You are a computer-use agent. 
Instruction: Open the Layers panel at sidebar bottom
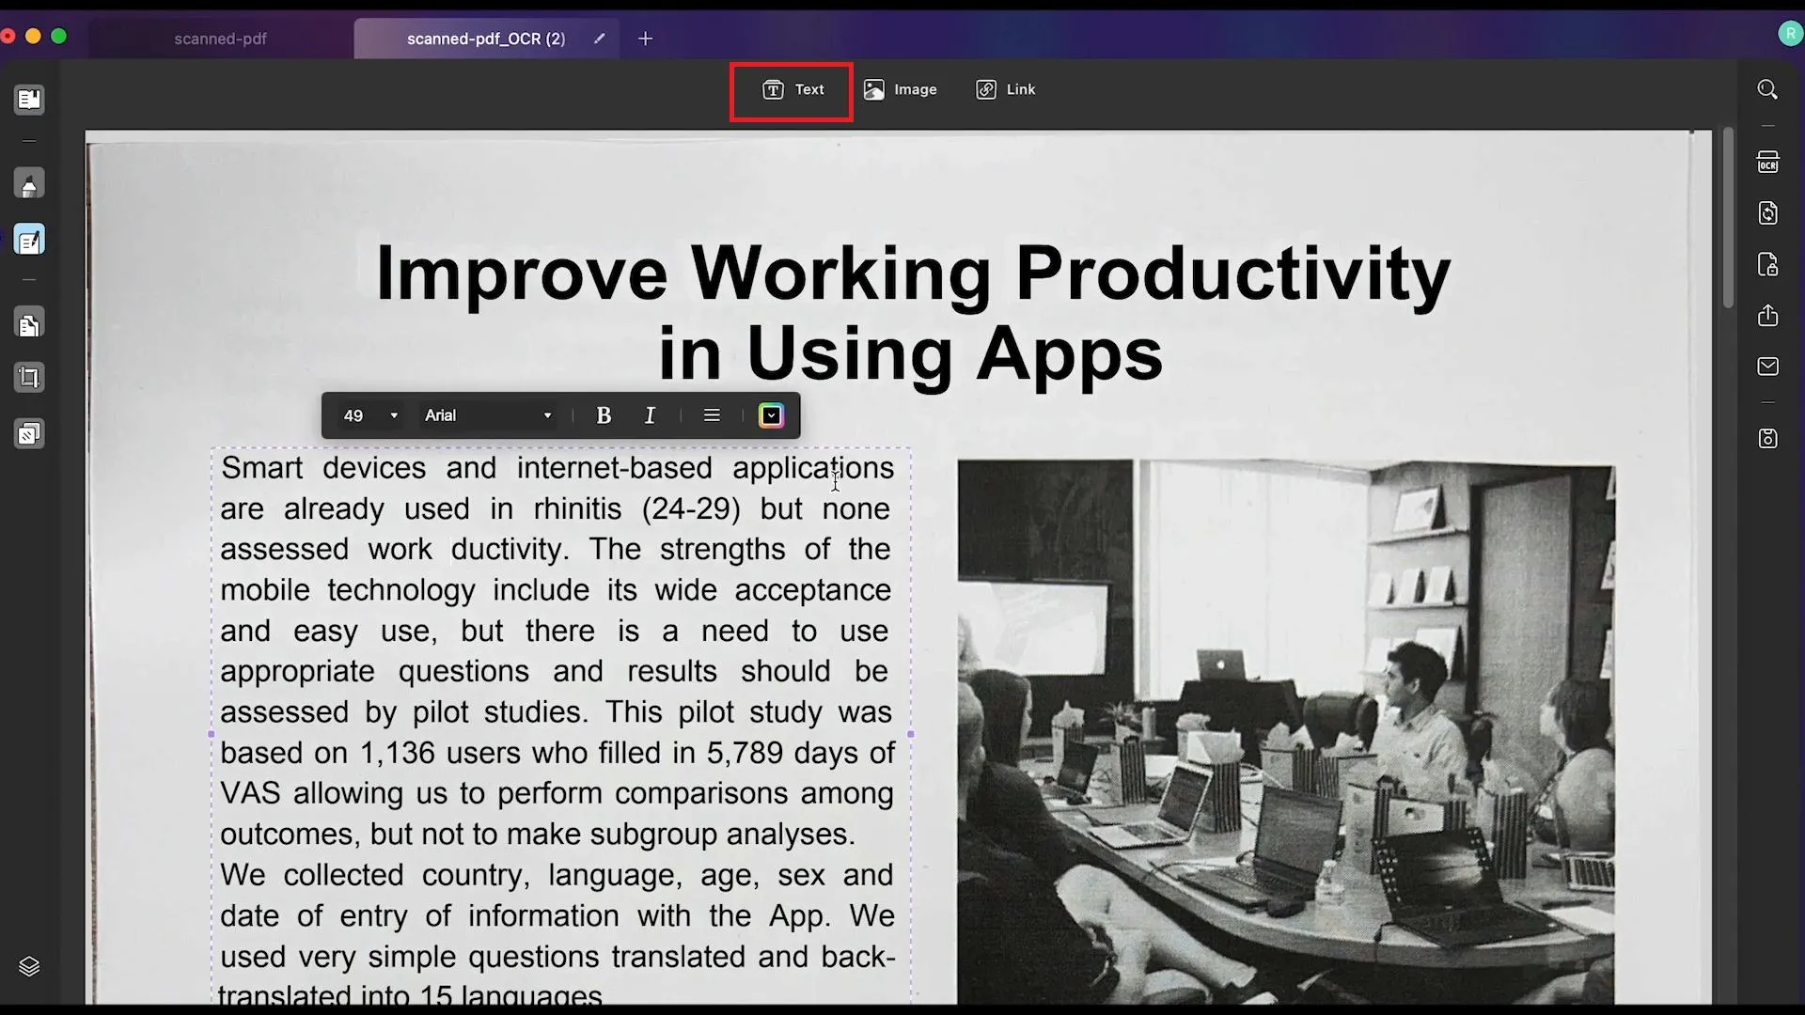(x=30, y=965)
